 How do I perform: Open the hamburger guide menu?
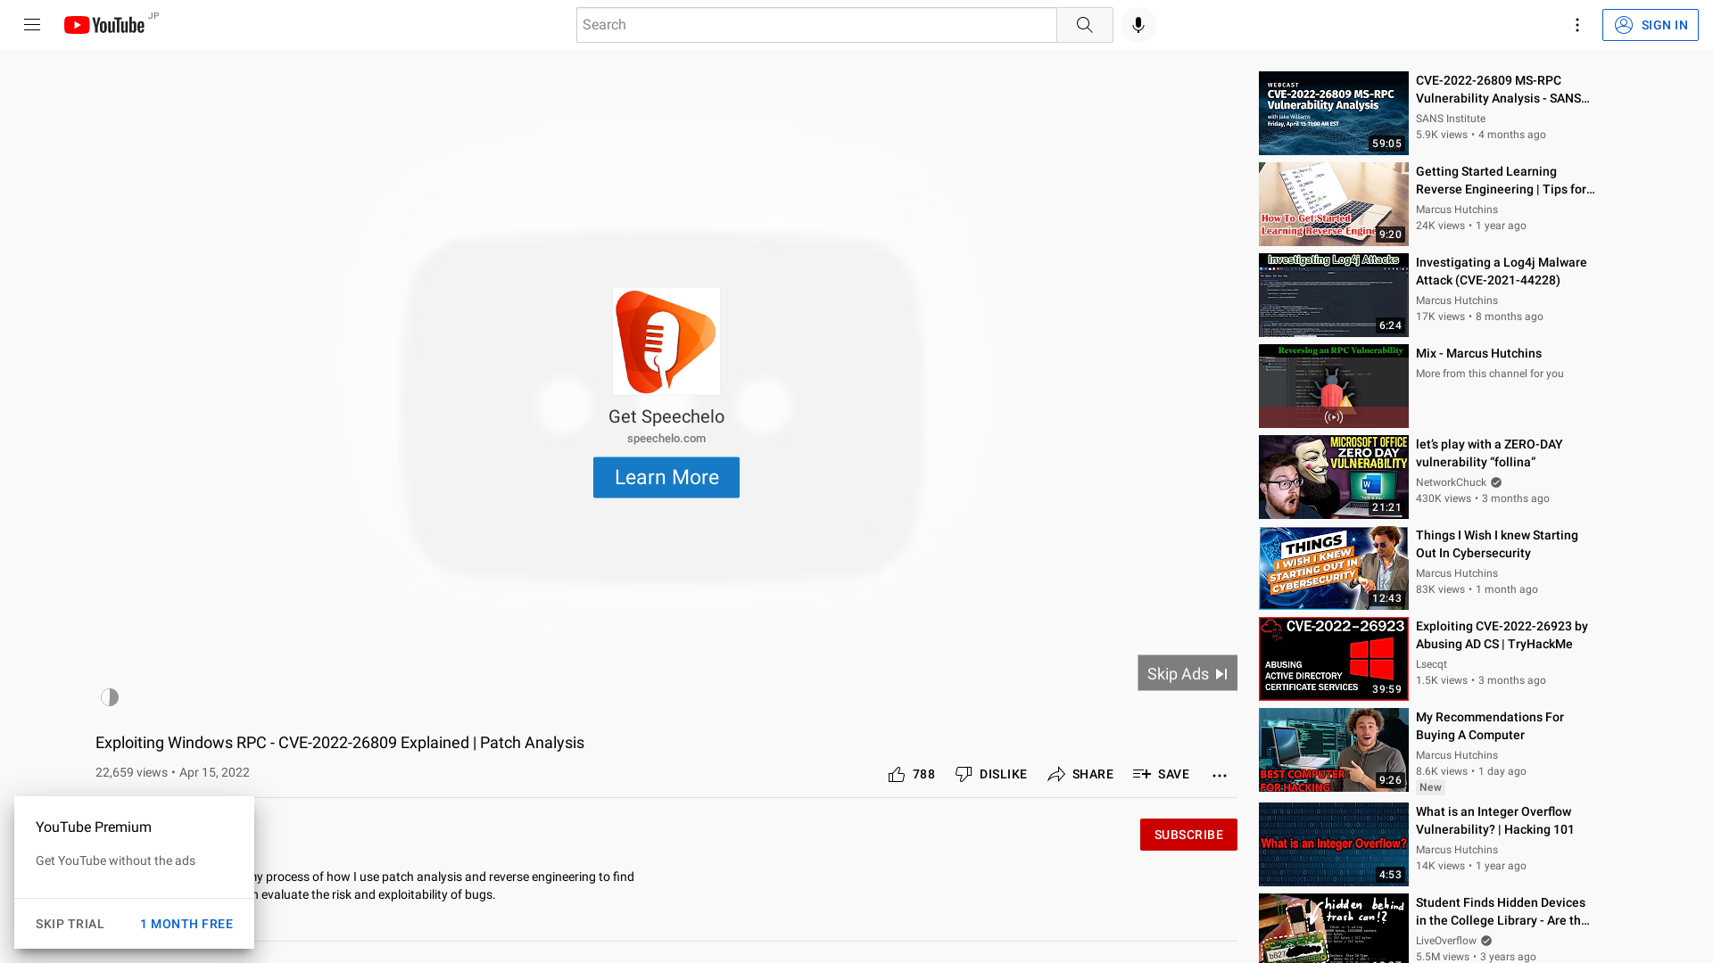click(x=32, y=25)
